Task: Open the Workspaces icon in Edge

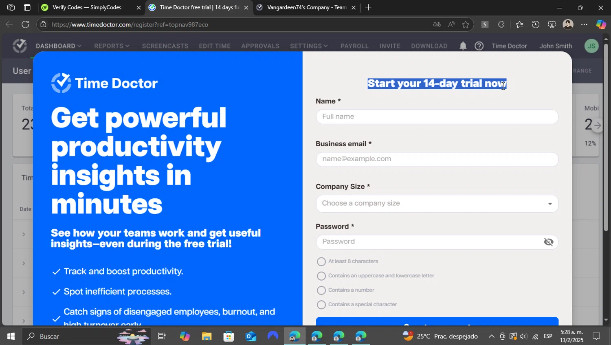Action: coord(11,7)
